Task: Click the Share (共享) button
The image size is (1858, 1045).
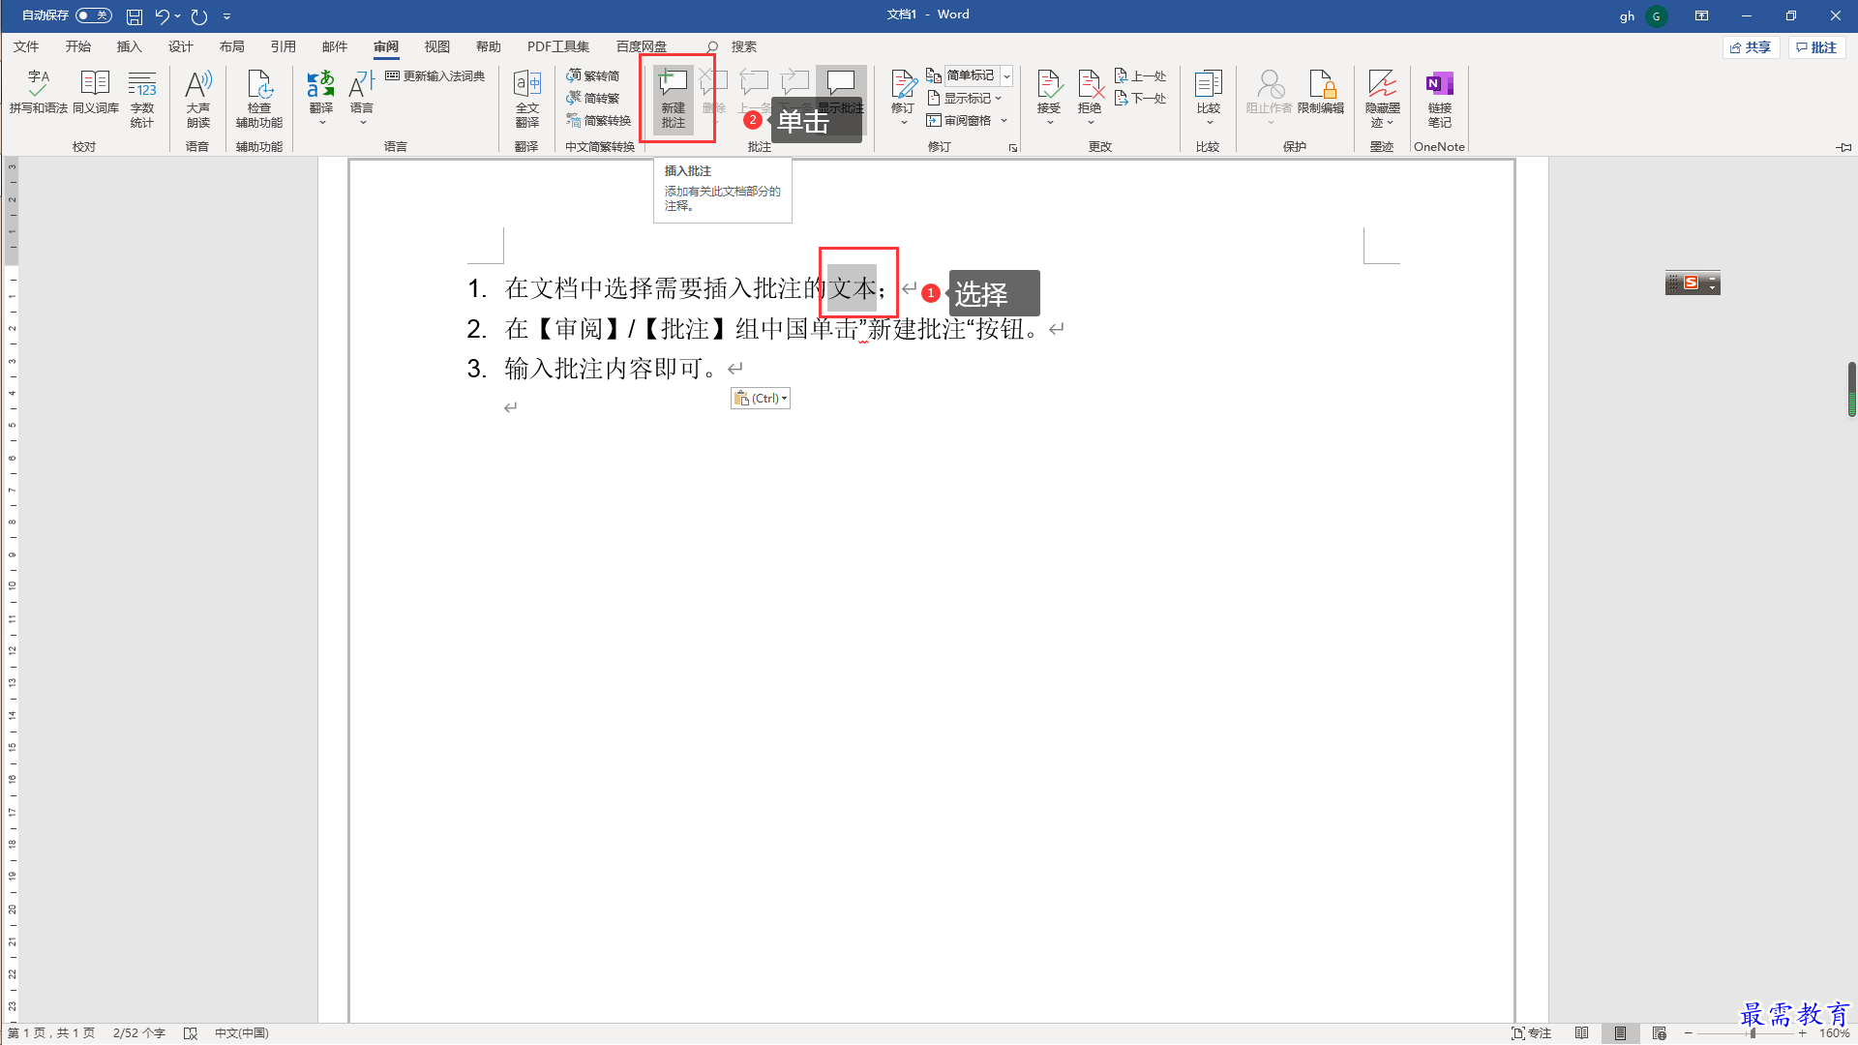Action: (1751, 47)
